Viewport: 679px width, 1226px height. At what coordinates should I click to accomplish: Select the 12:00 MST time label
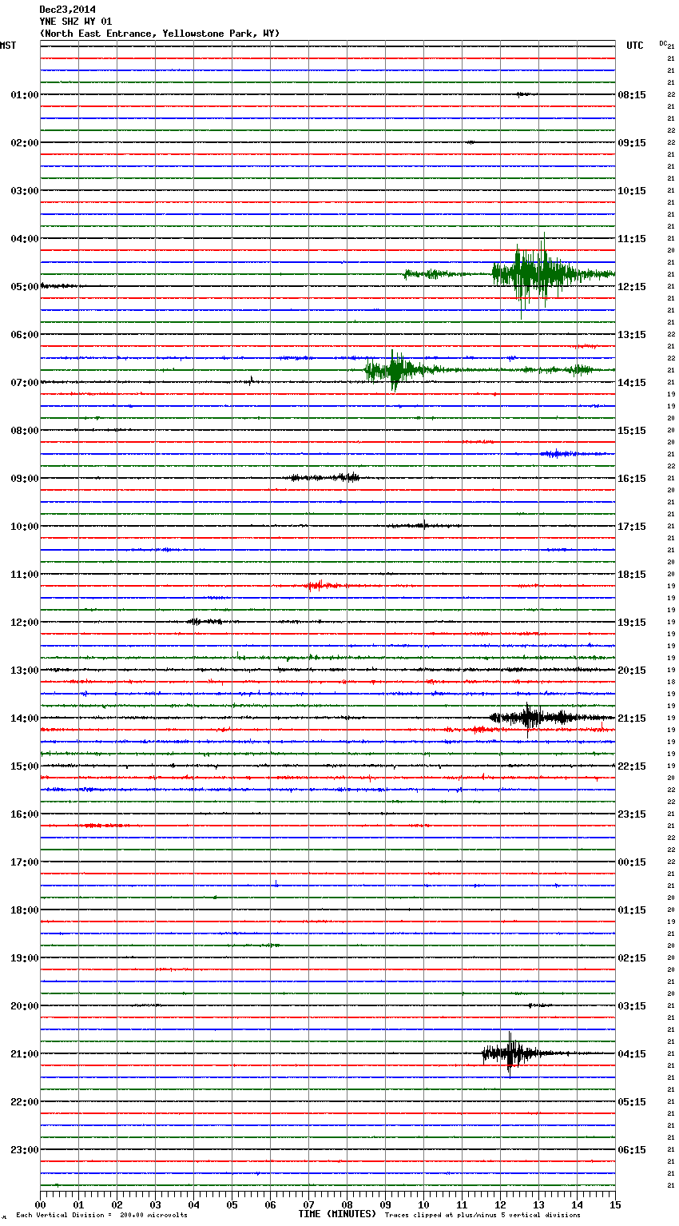24,623
